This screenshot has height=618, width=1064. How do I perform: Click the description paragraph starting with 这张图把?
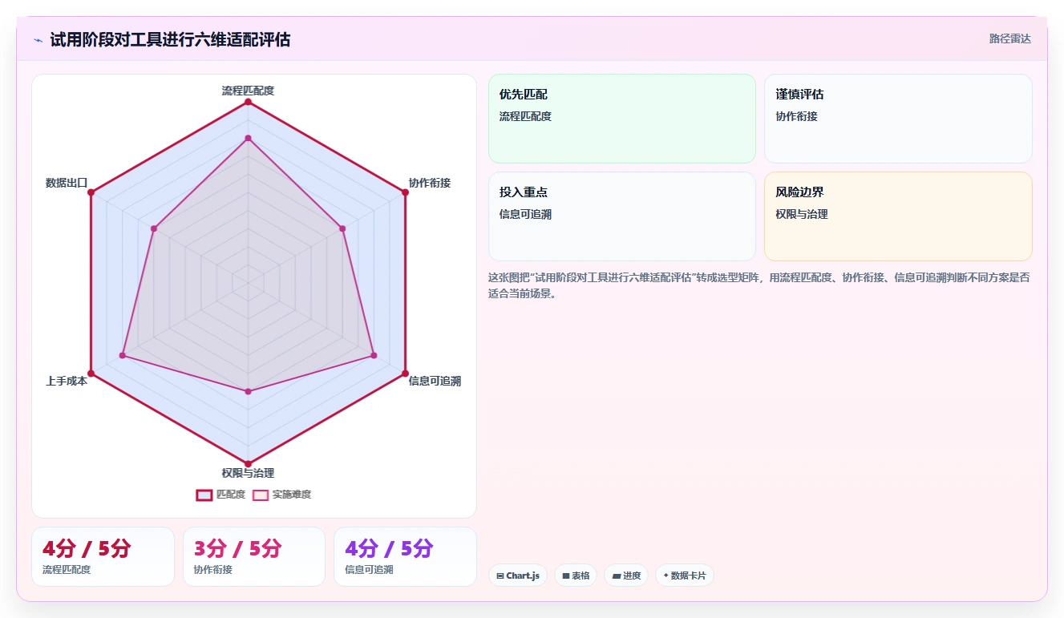[759, 285]
